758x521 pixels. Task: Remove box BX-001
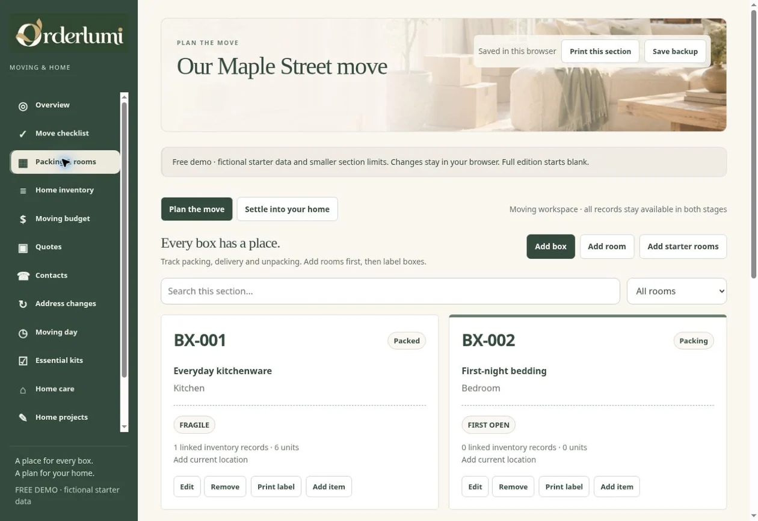(225, 487)
